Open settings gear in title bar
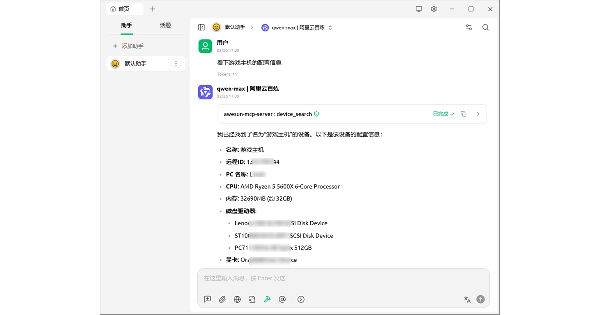The image size is (600, 315). tap(434, 9)
